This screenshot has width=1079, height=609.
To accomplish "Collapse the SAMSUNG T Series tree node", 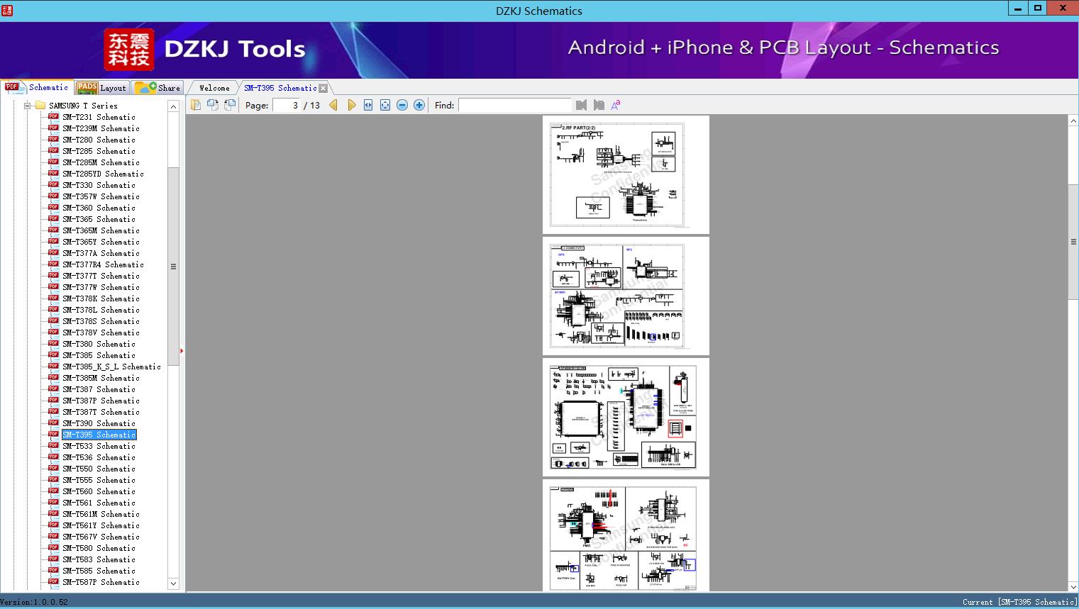I will (x=27, y=106).
